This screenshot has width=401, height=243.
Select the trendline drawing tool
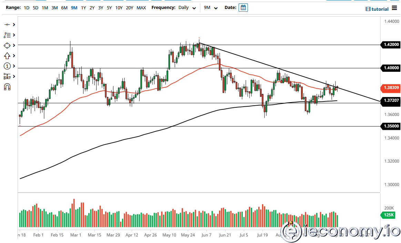point(7,25)
